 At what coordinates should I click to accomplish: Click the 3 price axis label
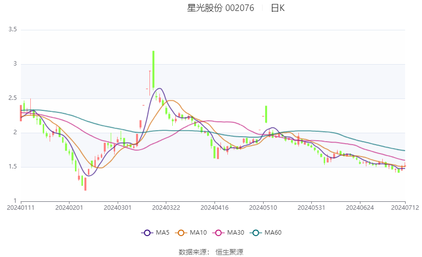tap(15, 64)
